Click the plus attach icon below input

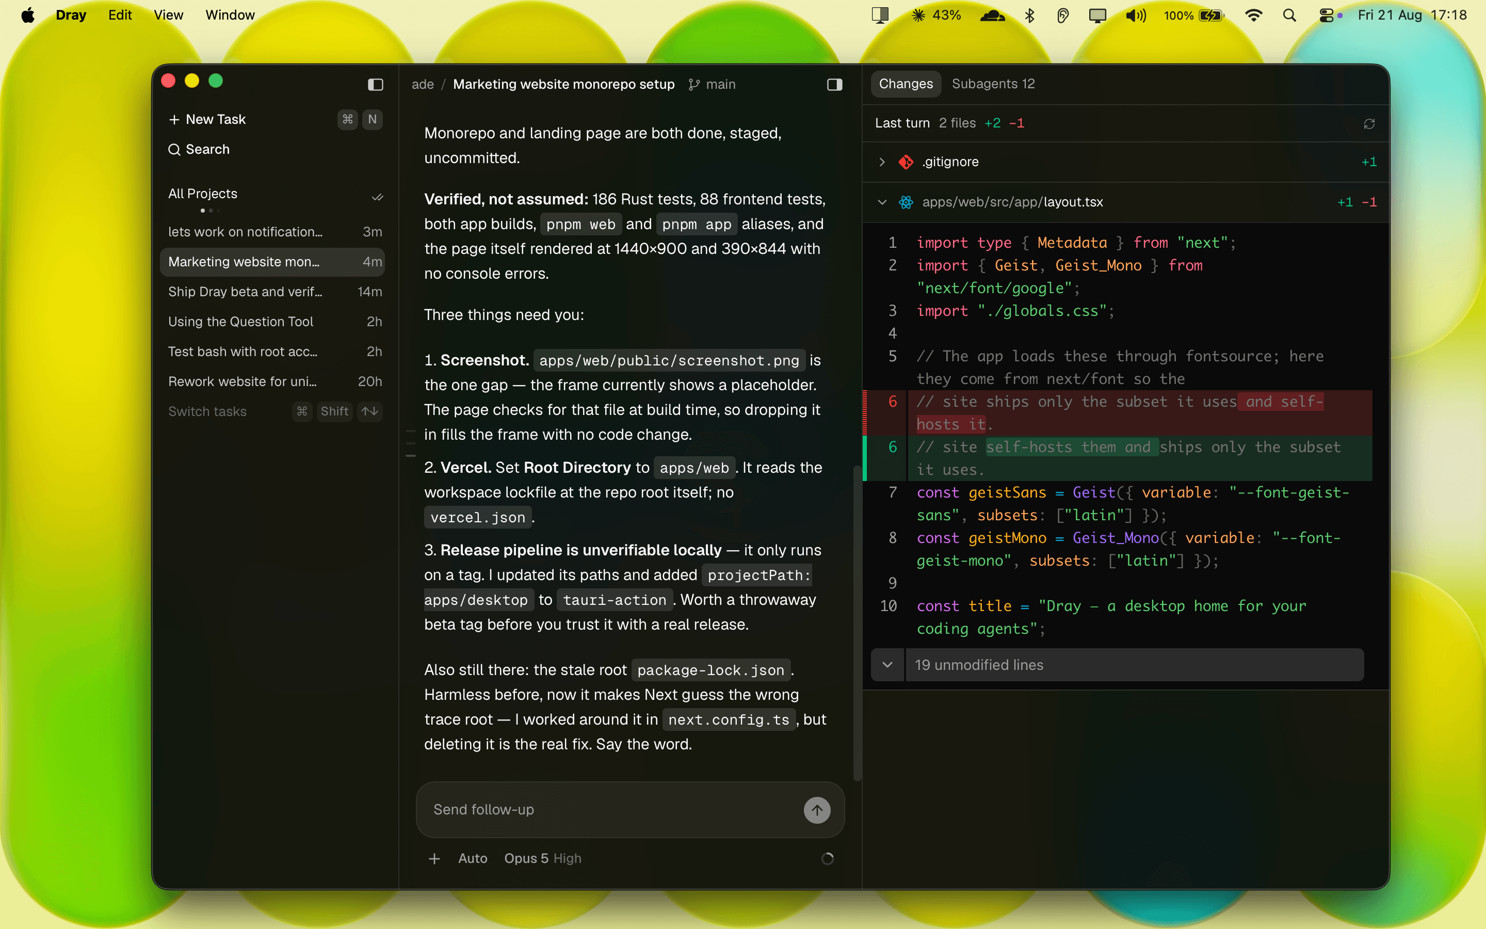(x=434, y=858)
